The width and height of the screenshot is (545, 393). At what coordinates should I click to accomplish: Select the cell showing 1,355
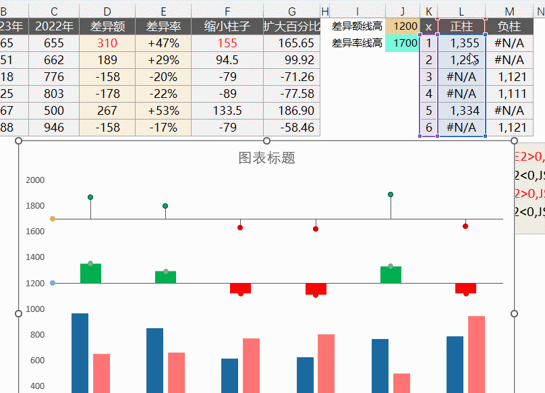(x=461, y=43)
